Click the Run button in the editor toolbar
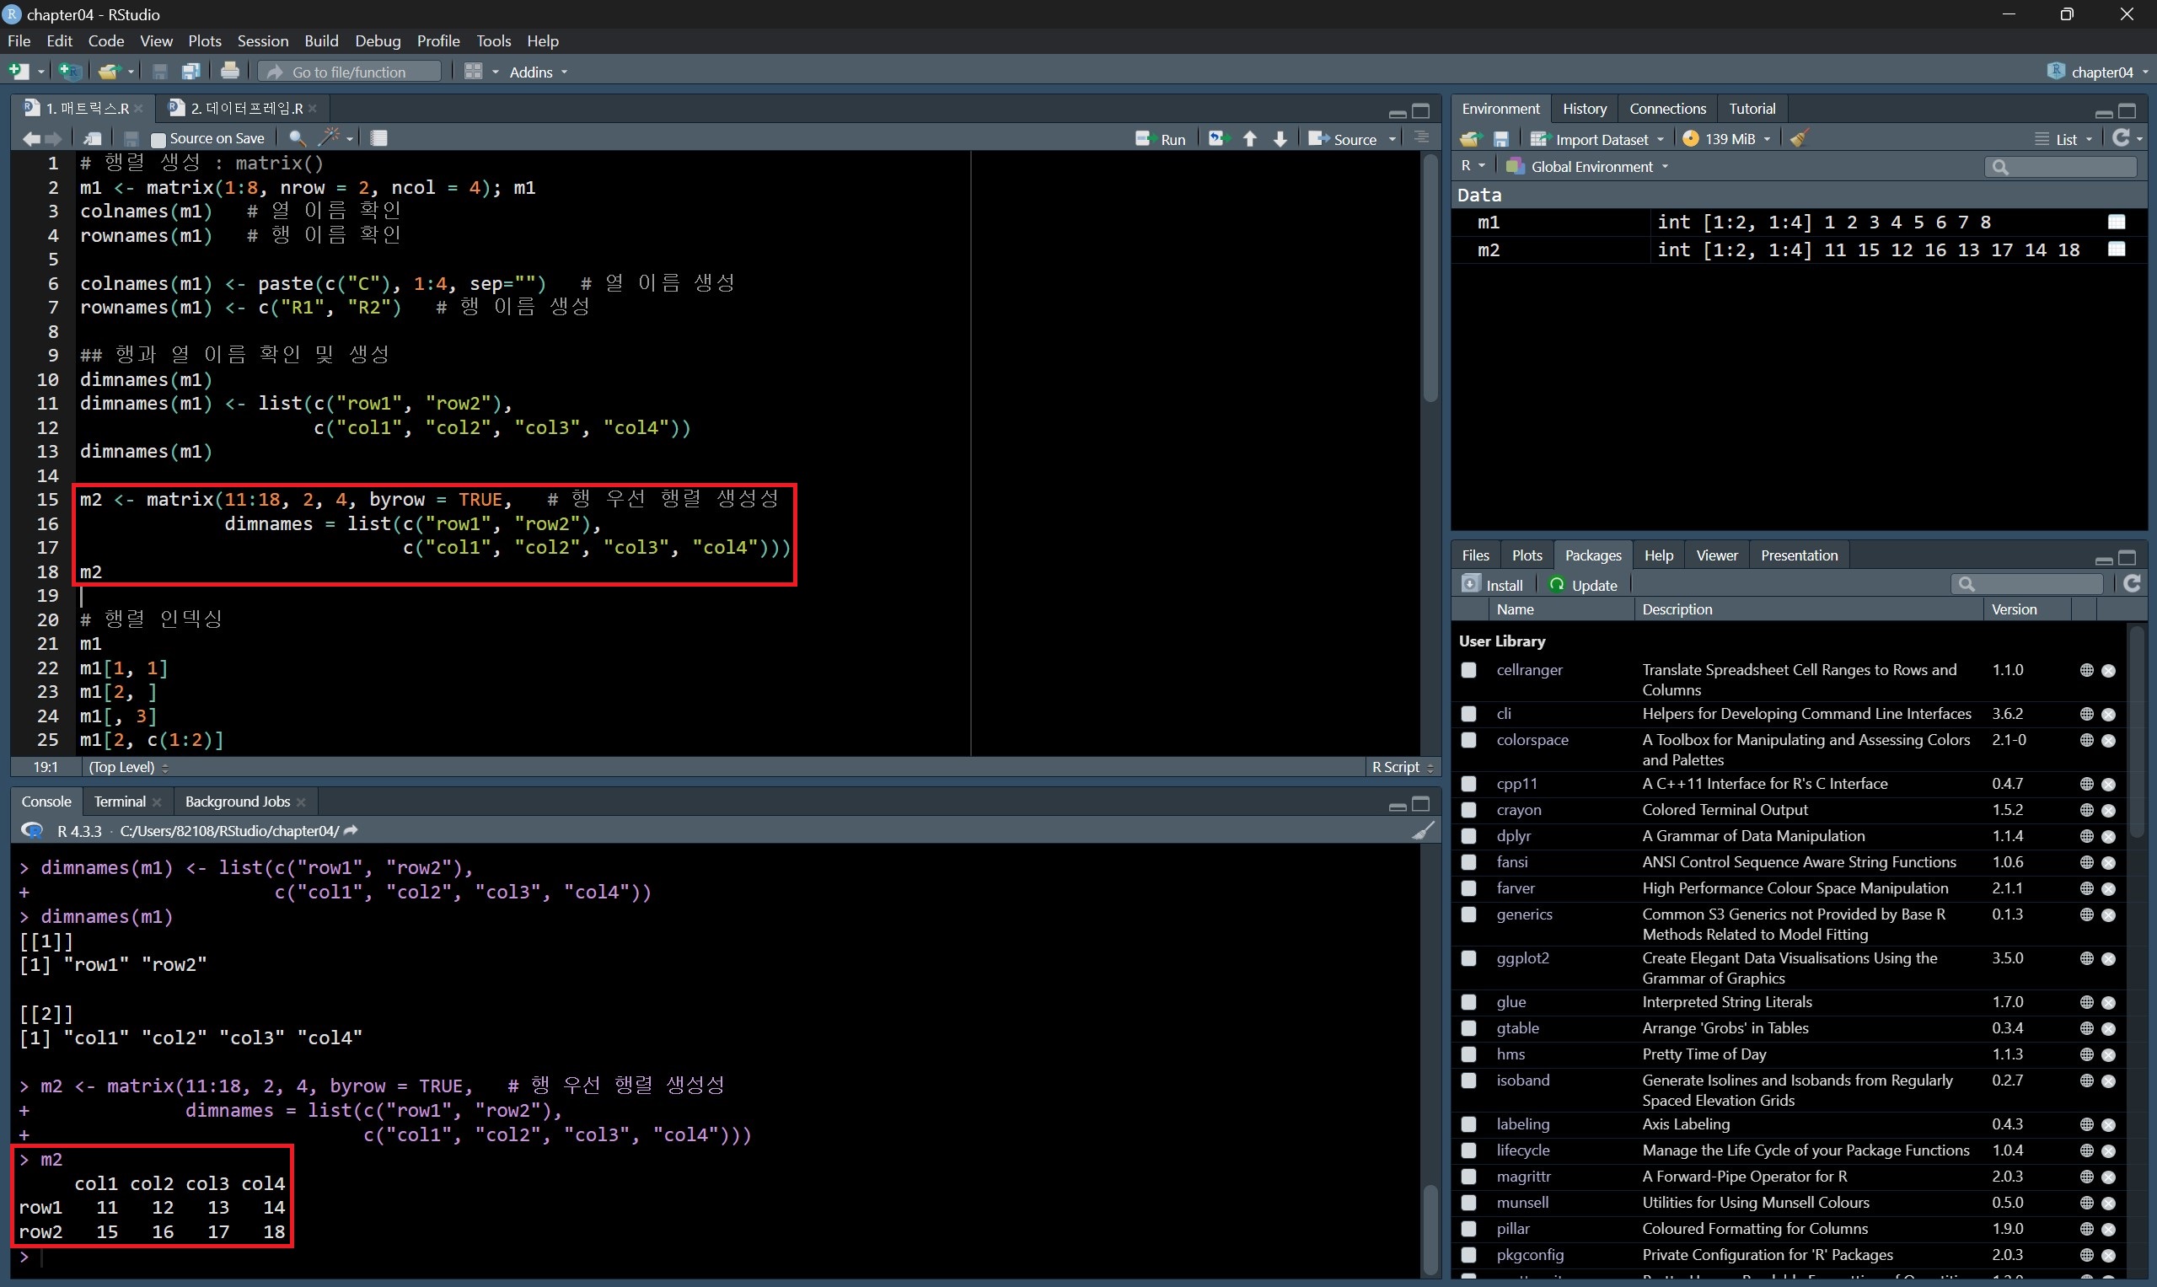This screenshot has height=1287, width=2157. tap(1161, 139)
